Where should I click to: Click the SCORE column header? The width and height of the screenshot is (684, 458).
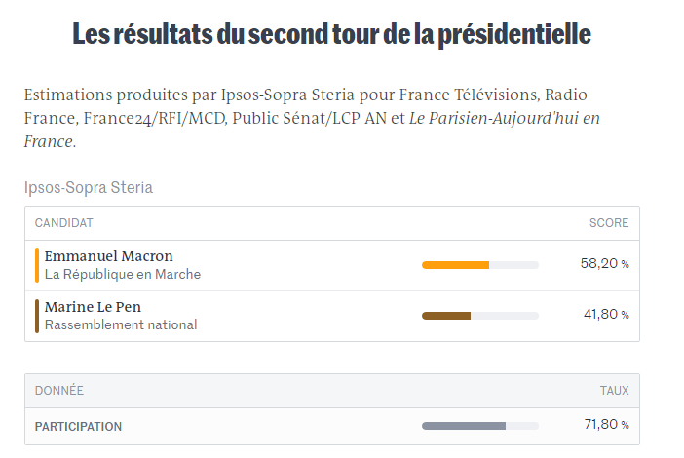[x=609, y=223]
